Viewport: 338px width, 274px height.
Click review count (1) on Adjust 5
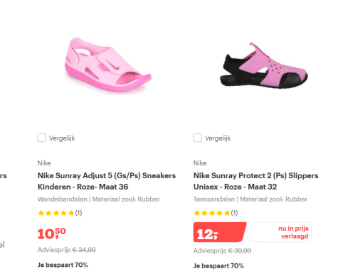point(78,213)
